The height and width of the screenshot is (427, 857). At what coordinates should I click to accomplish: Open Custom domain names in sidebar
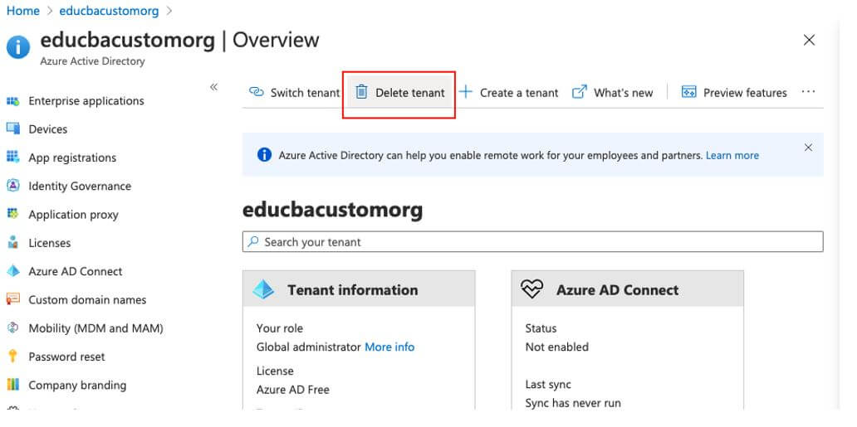87,300
